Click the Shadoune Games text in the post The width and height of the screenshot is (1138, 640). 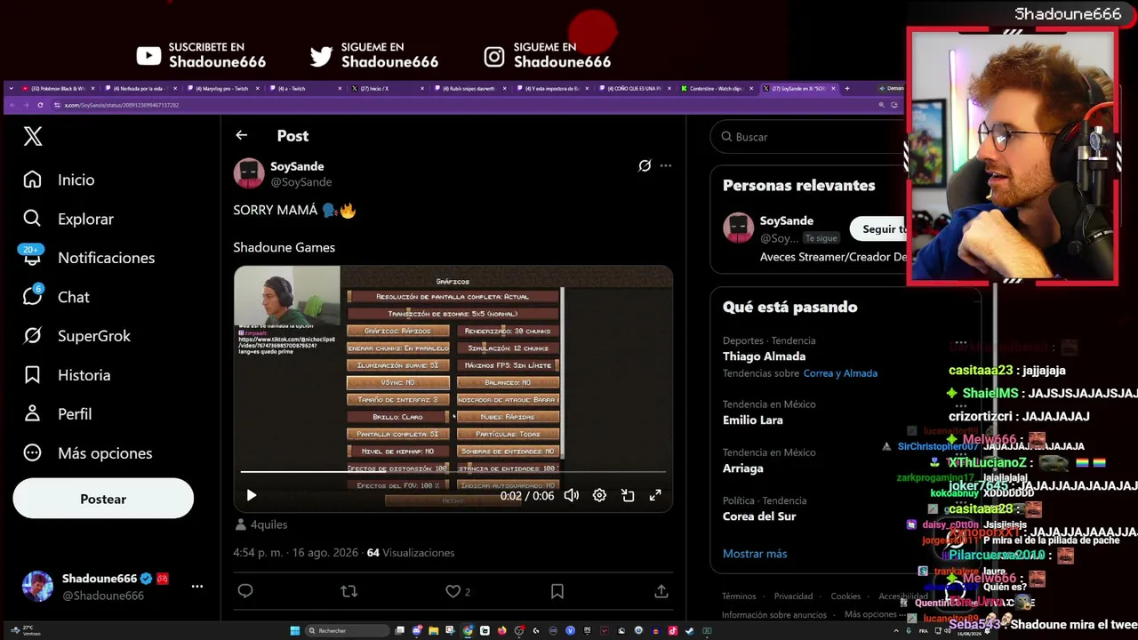click(284, 247)
